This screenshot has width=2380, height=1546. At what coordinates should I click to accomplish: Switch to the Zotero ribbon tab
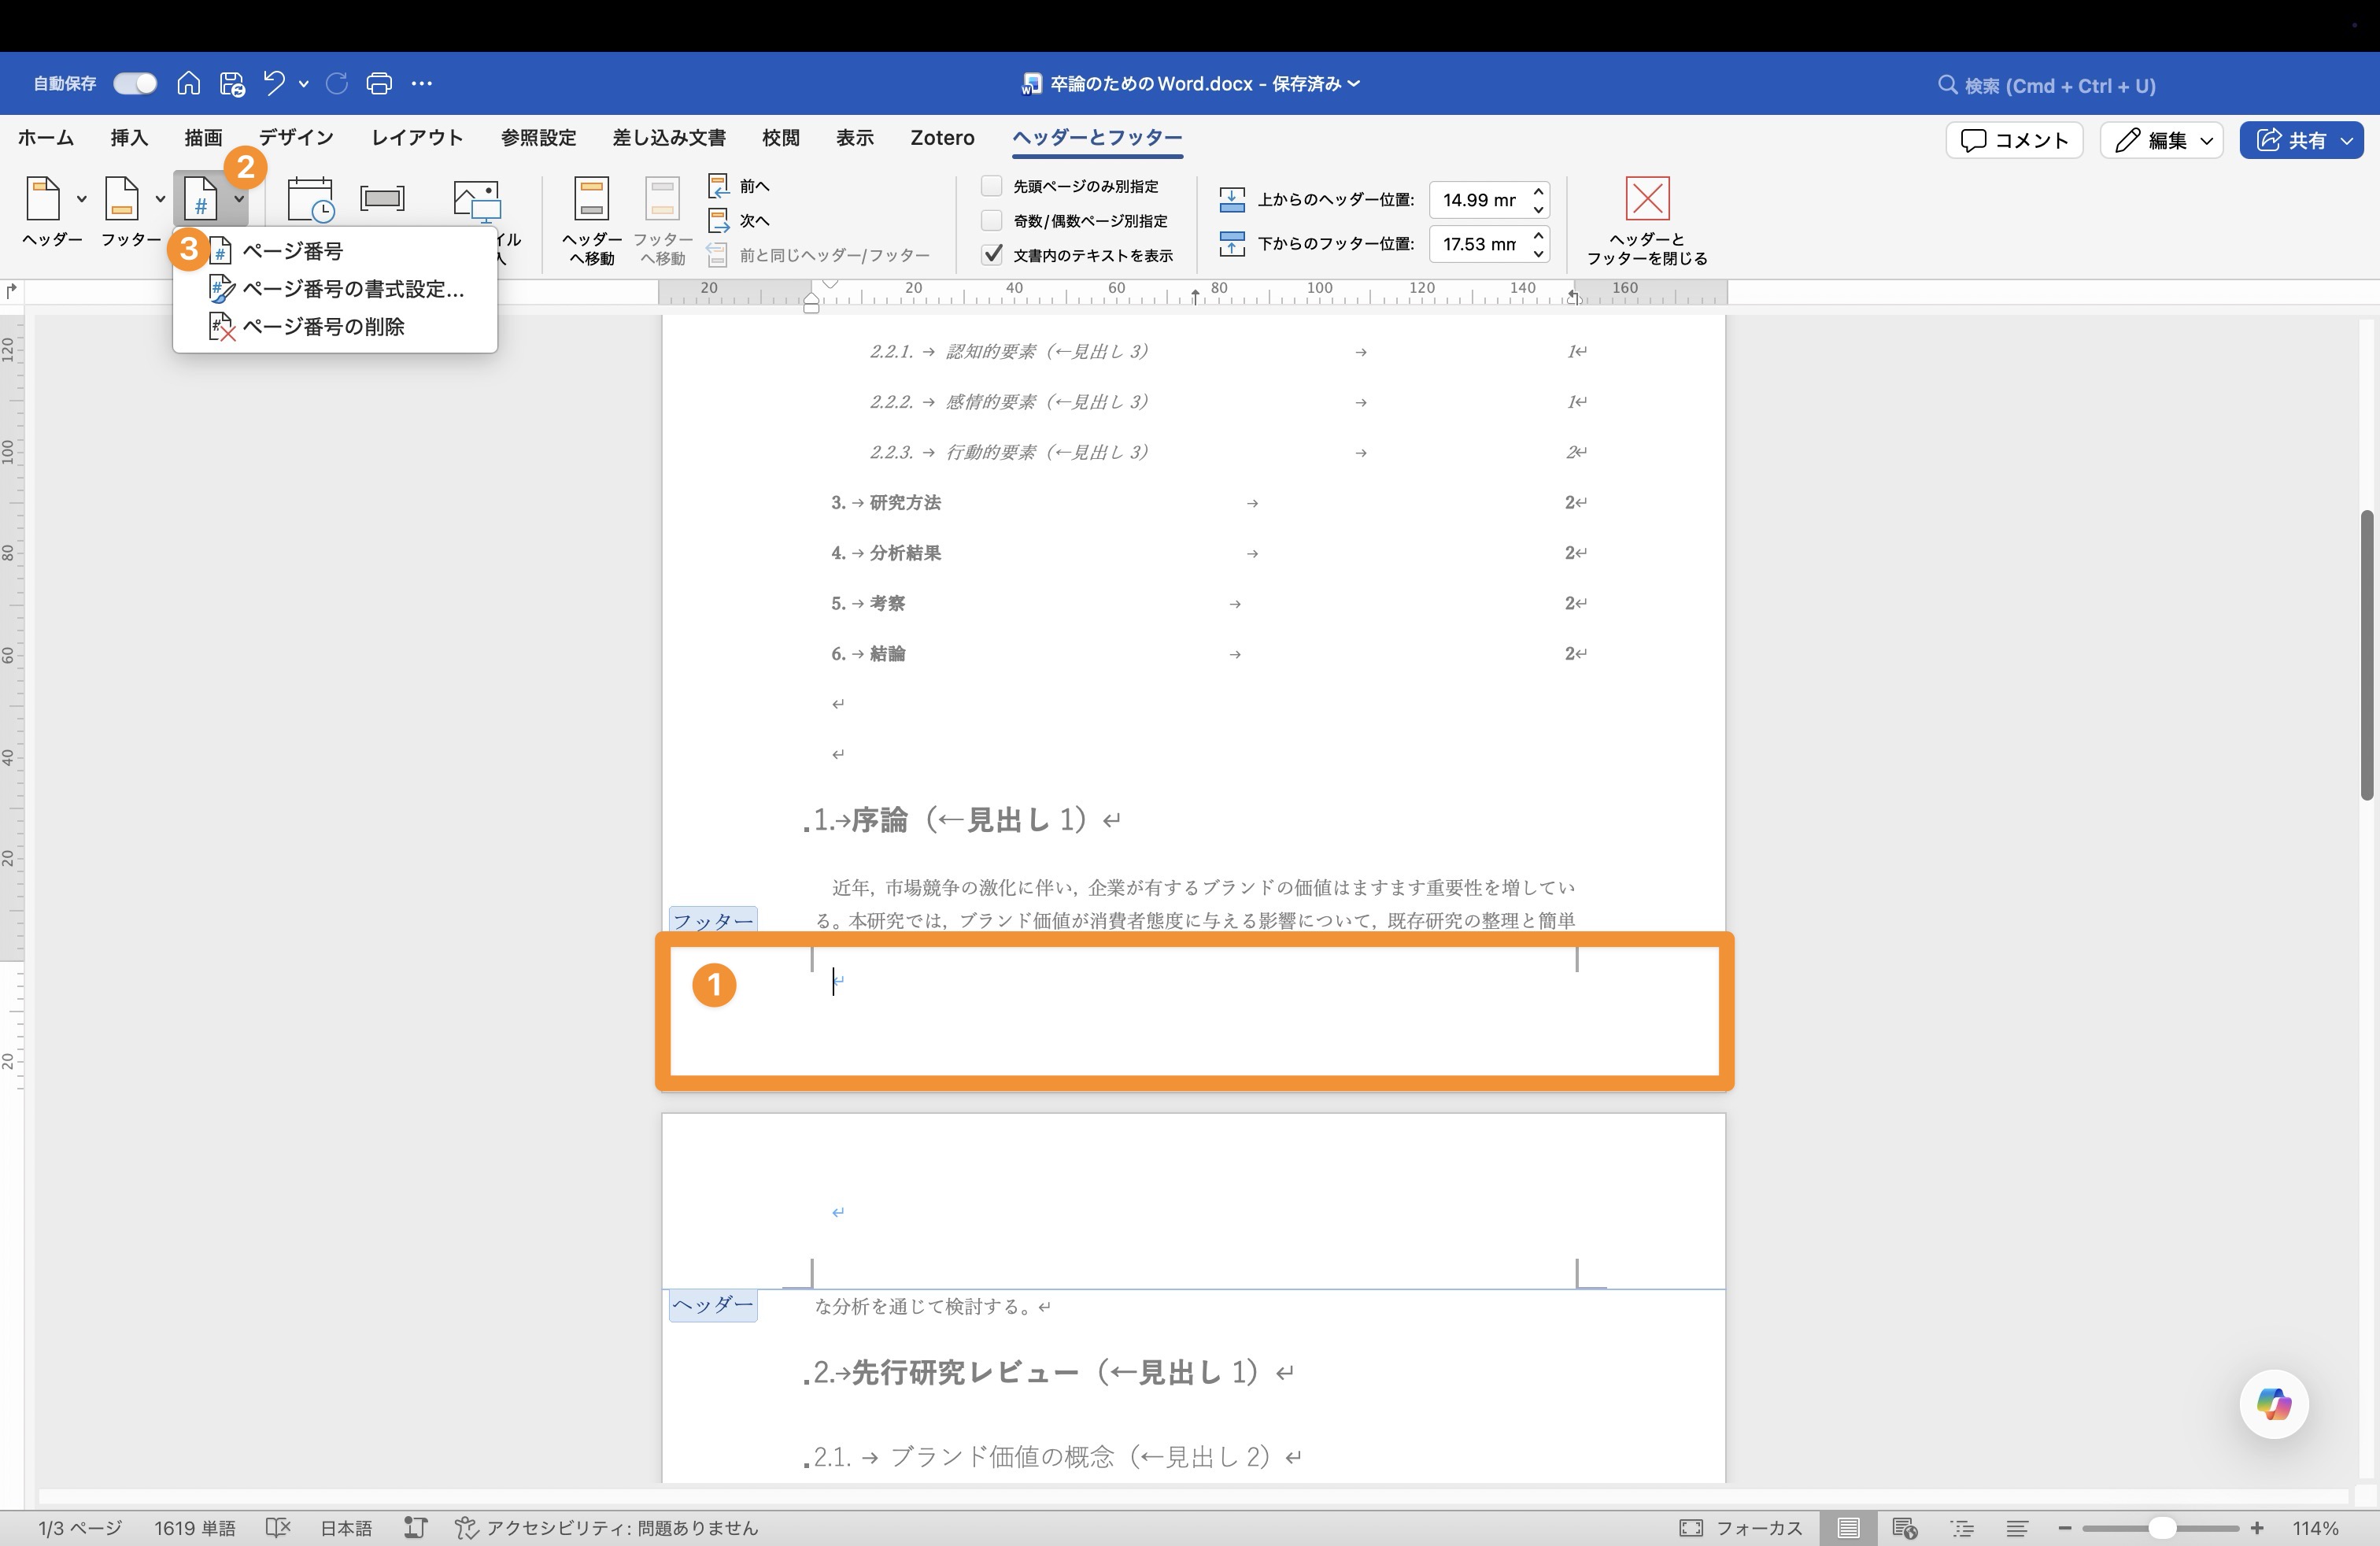(941, 138)
